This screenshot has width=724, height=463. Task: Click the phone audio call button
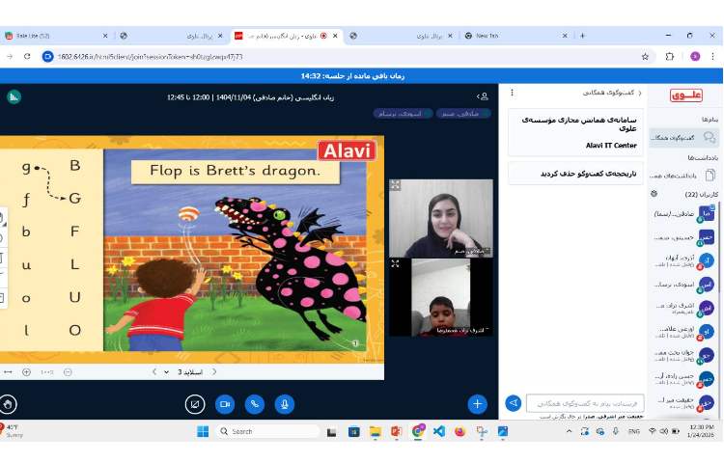pos(255,404)
